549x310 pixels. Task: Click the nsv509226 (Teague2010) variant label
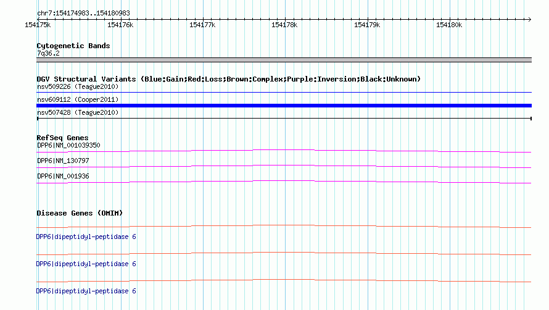(78, 86)
